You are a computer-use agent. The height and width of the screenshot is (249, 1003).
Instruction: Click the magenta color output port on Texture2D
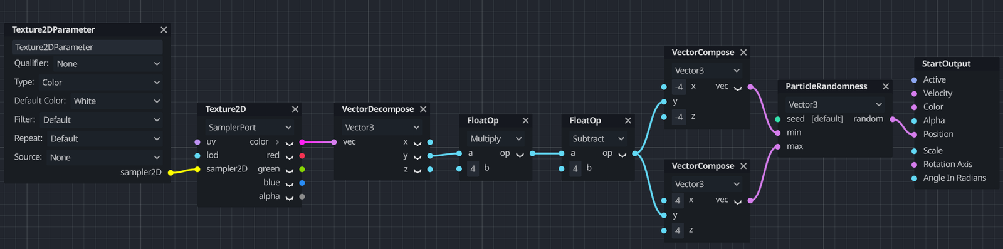(302, 142)
